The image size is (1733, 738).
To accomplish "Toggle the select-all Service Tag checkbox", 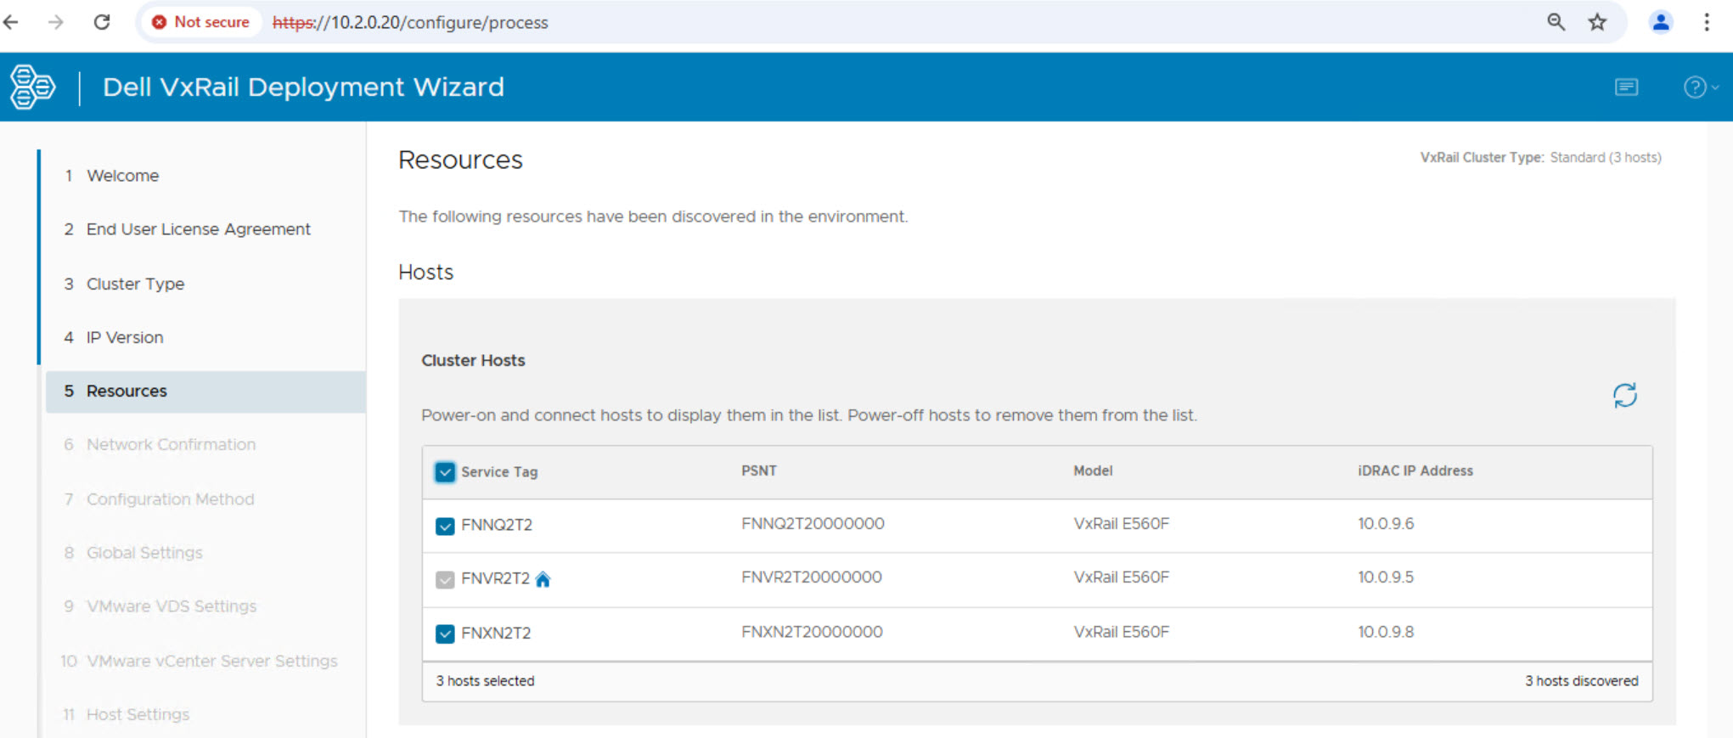I will [445, 472].
